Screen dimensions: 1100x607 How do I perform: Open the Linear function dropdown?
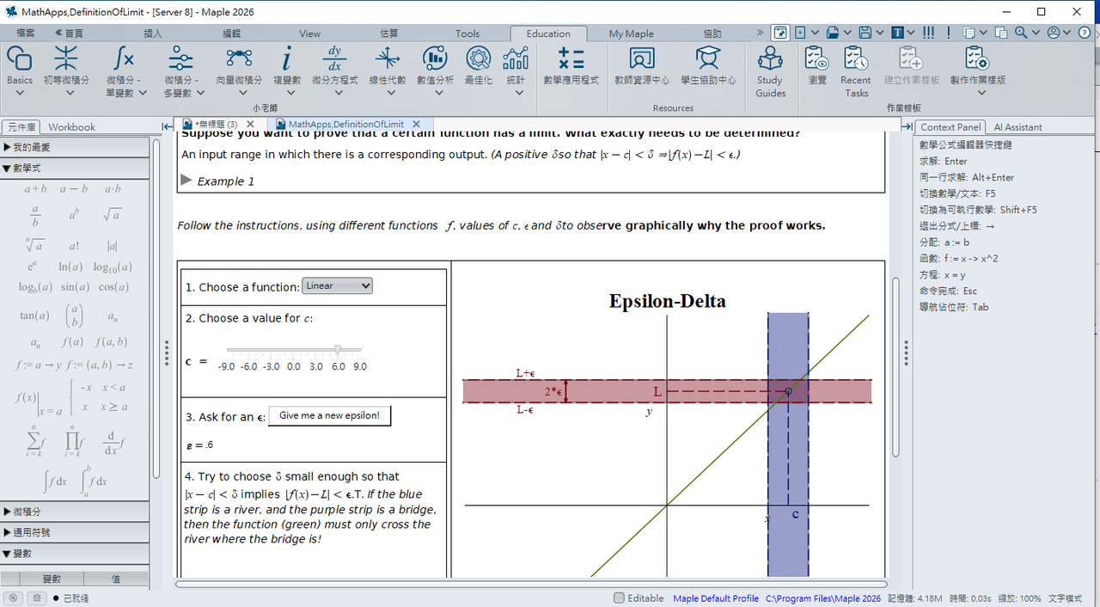(x=337, y=285)
